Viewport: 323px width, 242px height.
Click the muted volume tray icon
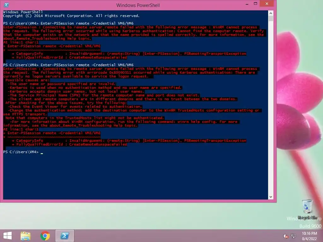click(285, 236)
